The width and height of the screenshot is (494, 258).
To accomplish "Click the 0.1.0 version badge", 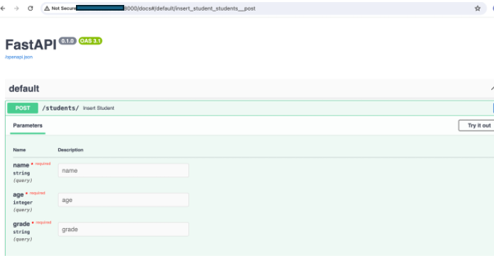I will tap(67, 41).
